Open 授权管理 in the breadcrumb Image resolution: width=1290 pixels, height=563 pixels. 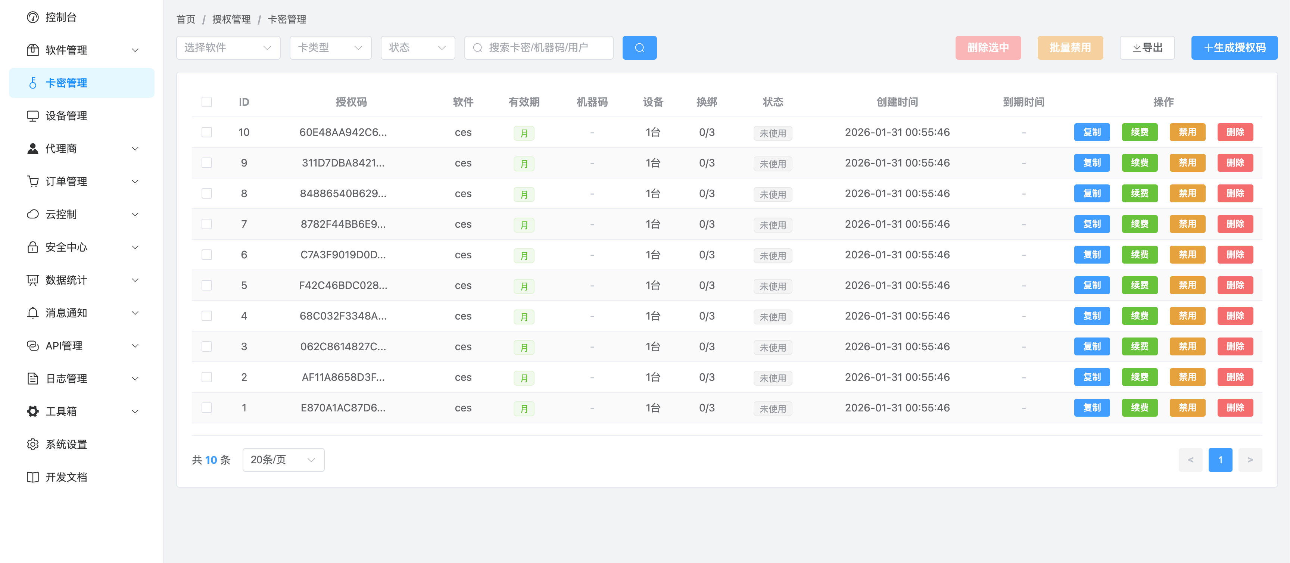click(x=231, y=19)
